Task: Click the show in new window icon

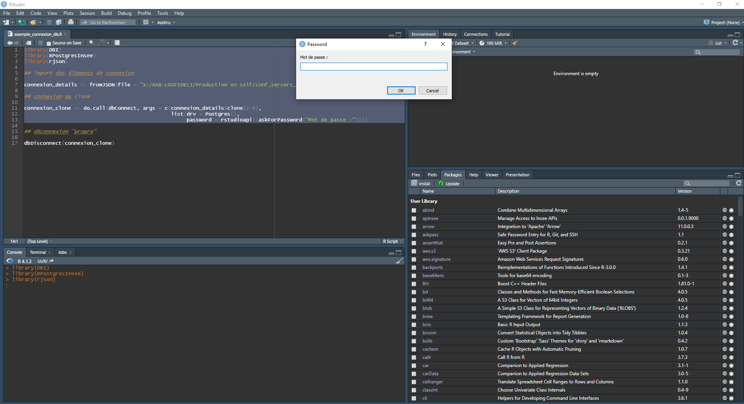Action: tap(28, 43)
